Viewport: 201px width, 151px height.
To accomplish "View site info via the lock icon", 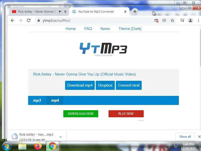I will tap(39, 20).
